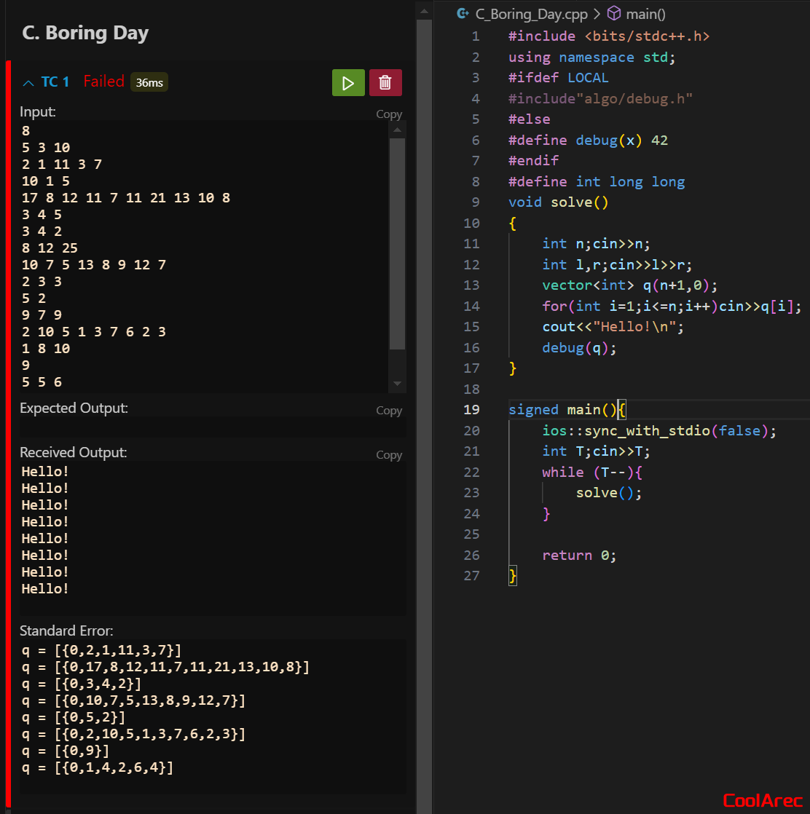Click the C++ file icon in breadcrumb
This screenshot has width=810, height=814.
[x=463, y=14]
